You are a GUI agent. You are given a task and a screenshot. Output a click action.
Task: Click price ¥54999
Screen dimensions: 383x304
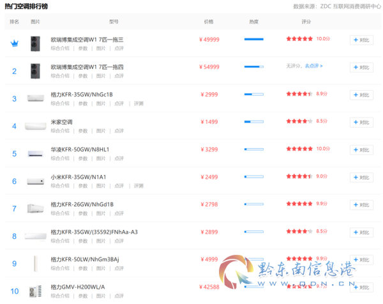209,67
